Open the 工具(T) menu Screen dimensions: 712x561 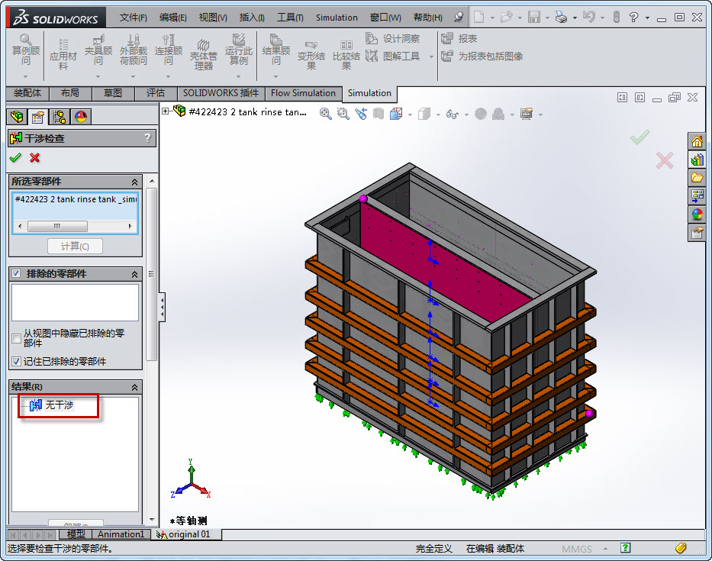click(x=289, y=18)
